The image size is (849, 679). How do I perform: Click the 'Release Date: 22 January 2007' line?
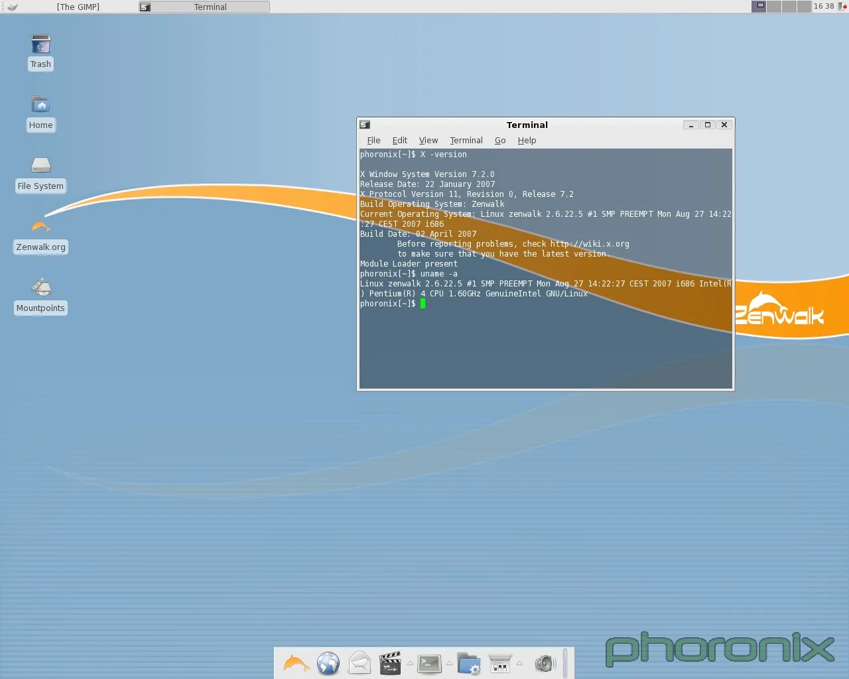click(x=428, y=184)
